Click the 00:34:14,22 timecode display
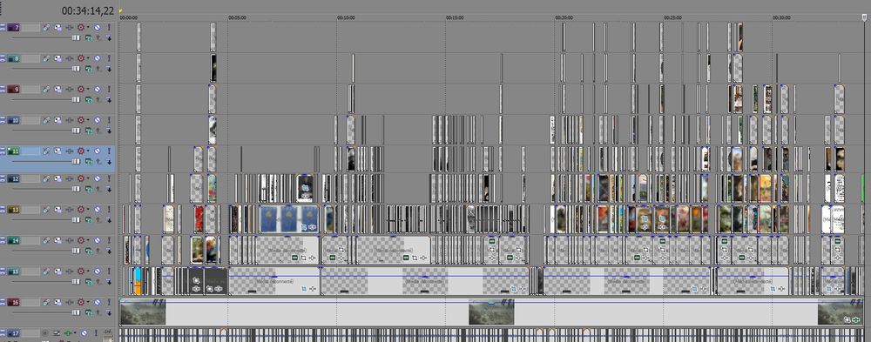Screen dimensions: 871x342 pos(88,10)
